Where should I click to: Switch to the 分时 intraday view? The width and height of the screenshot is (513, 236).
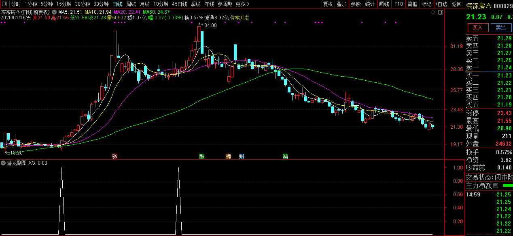[x=16, y=4]
